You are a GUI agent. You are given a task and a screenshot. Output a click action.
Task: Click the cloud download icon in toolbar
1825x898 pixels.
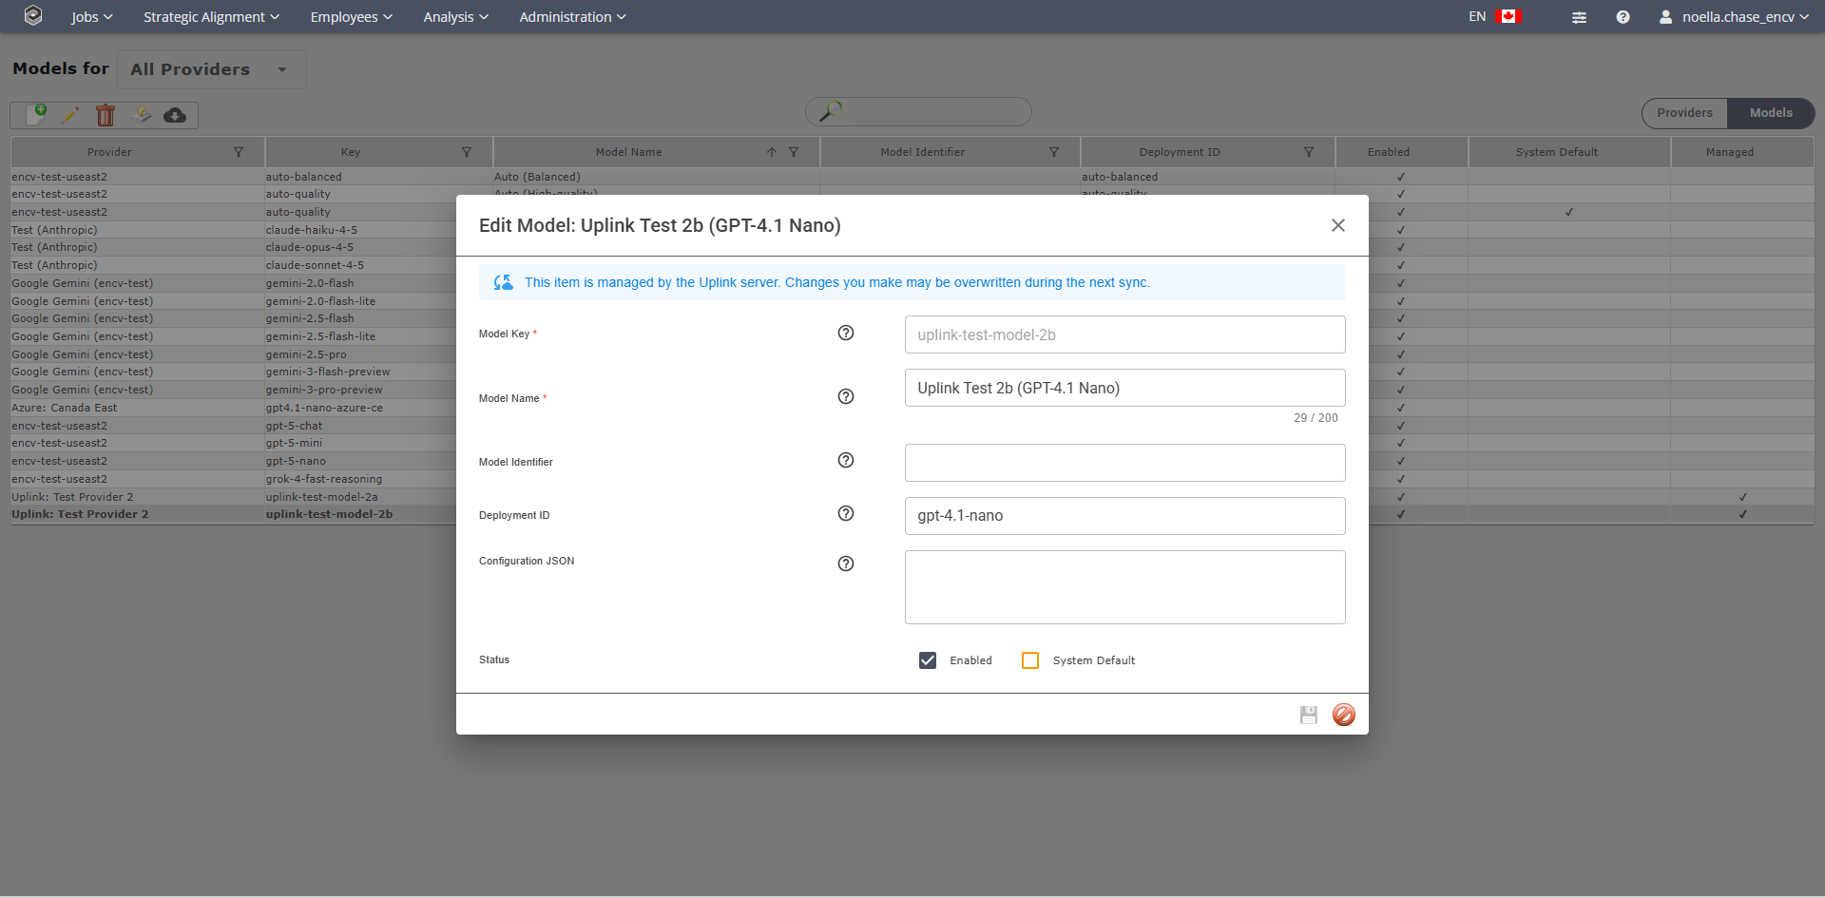[175, 115]
